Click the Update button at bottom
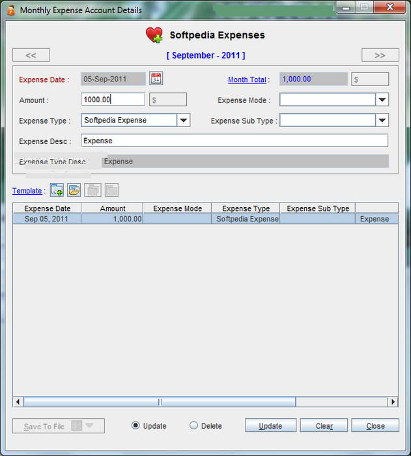The height and width of the screenshot is (456, 411). pos(270,425)
